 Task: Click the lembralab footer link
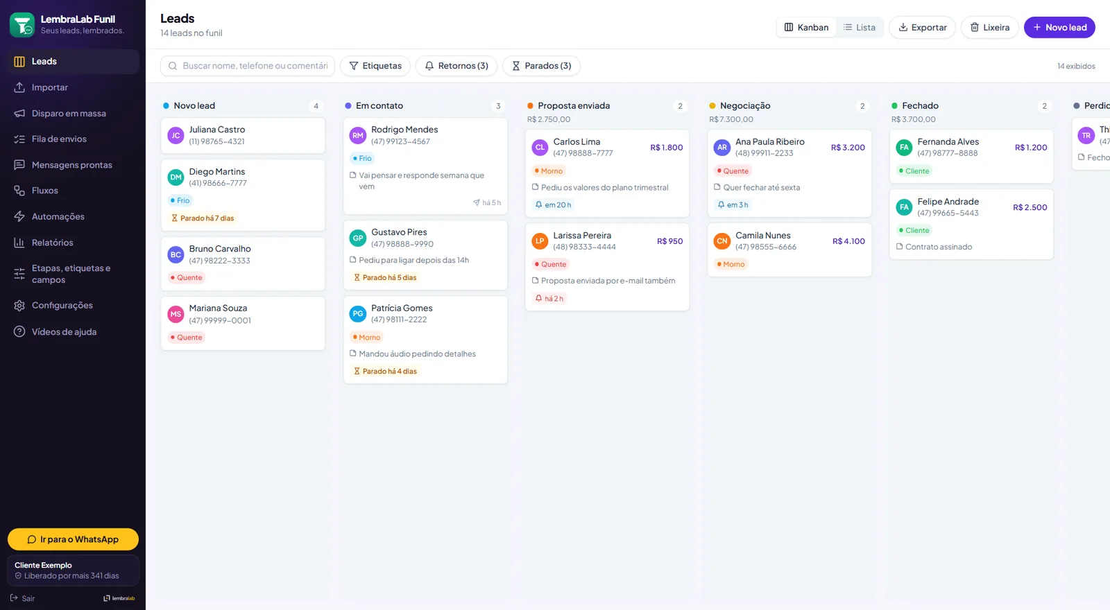pos(119,598)
